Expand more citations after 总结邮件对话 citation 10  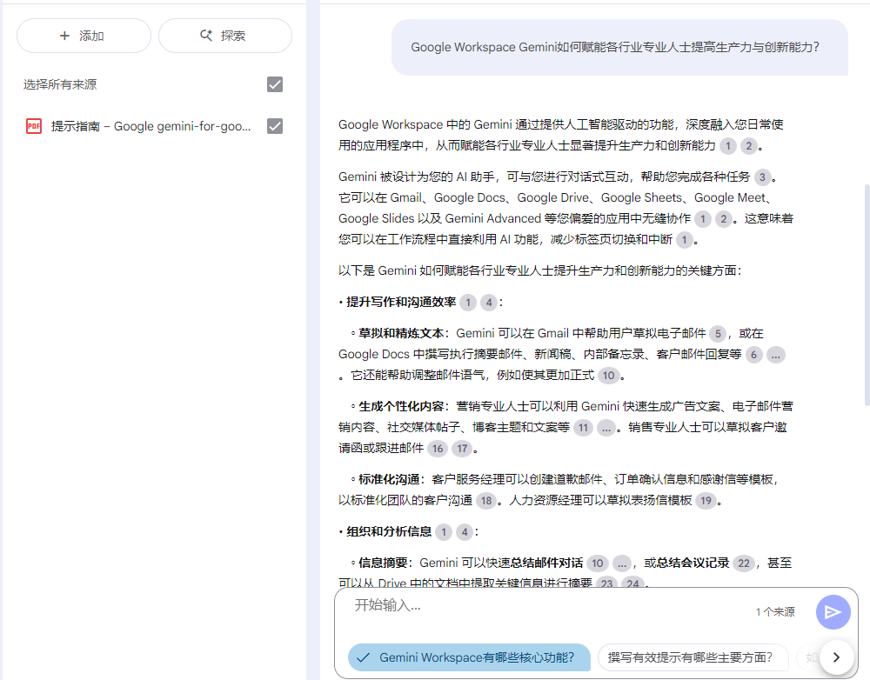pos(622,563)
